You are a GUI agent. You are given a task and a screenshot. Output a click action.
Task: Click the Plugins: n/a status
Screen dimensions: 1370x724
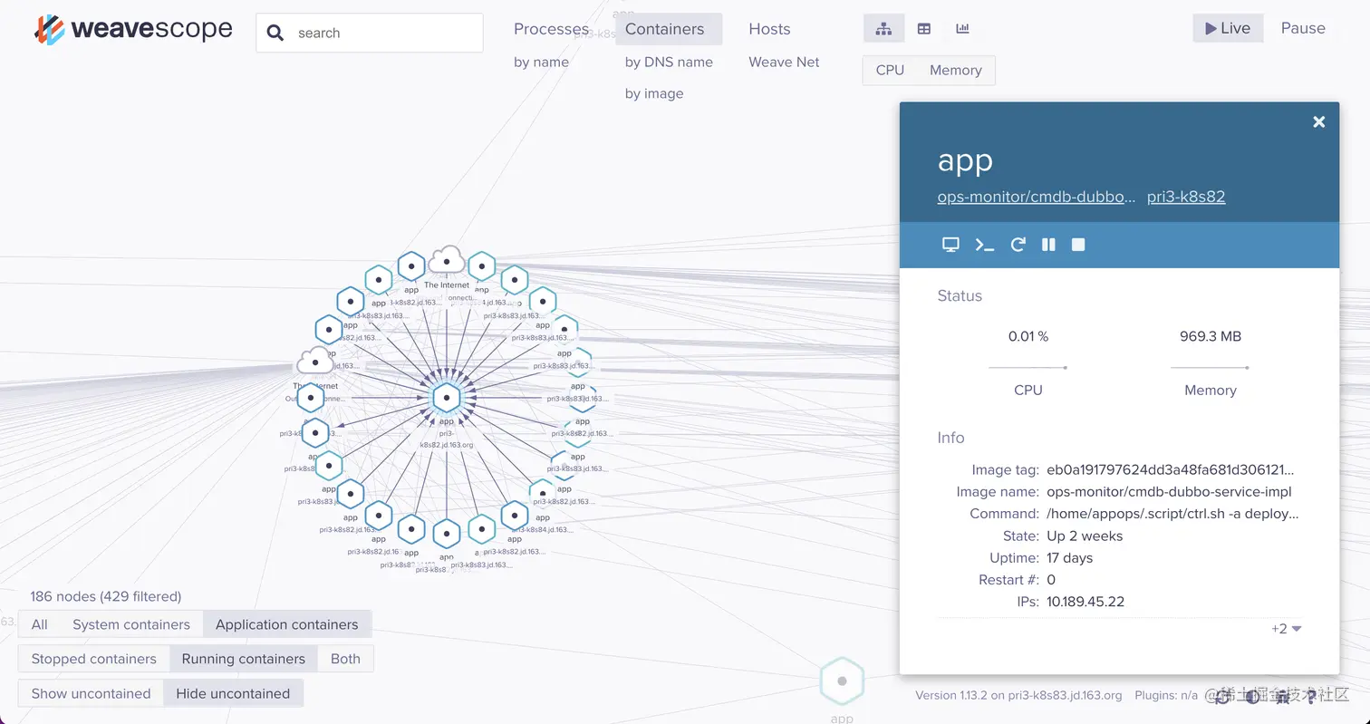1165,695
